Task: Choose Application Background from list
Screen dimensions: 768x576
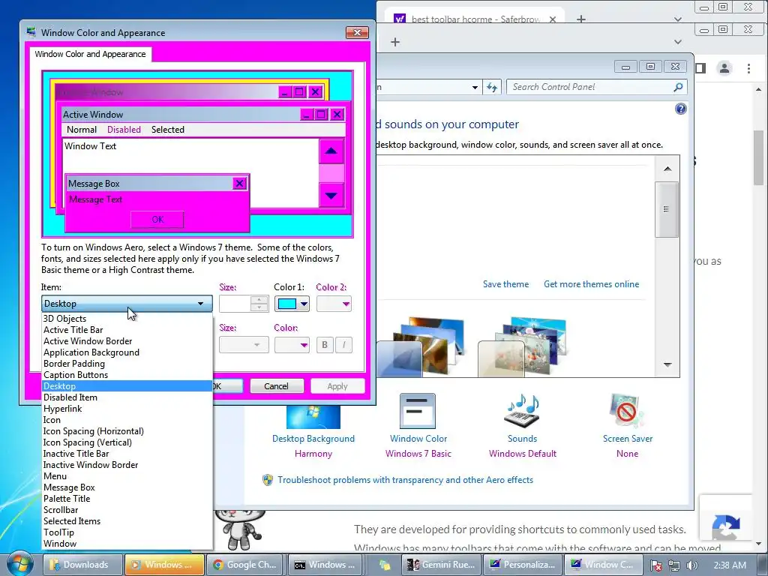Action: pyautogui.click(x=127, y=352)
